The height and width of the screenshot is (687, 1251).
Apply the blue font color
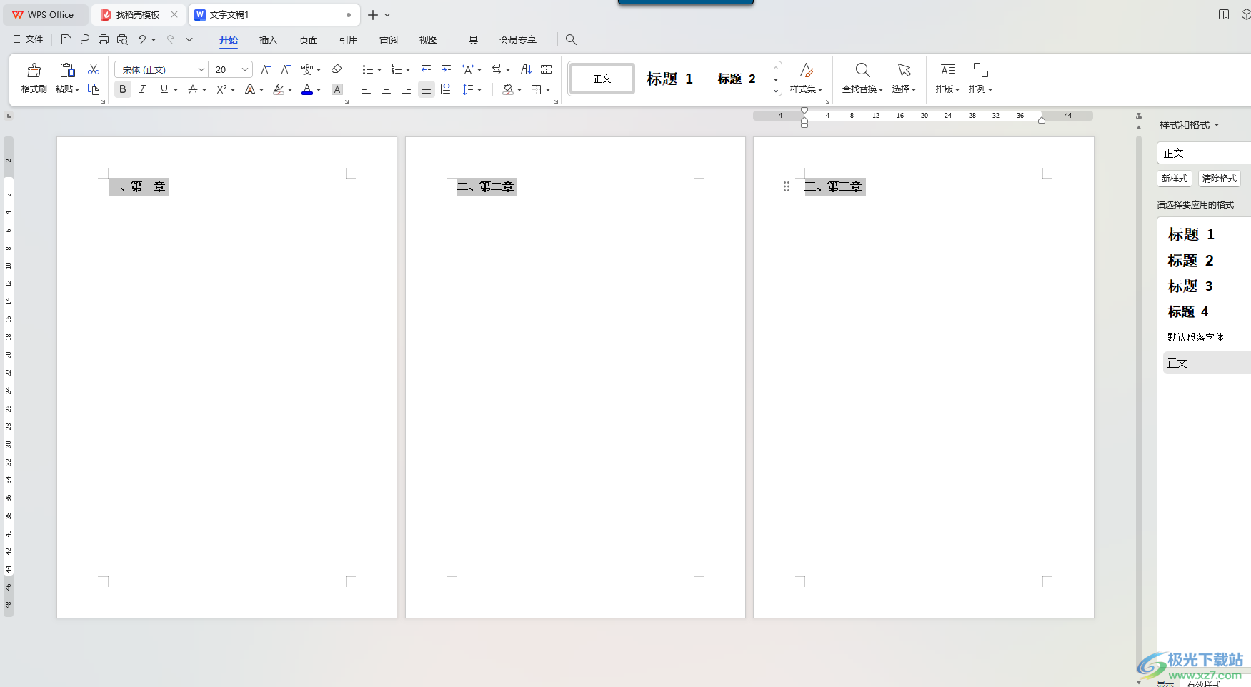307,89
